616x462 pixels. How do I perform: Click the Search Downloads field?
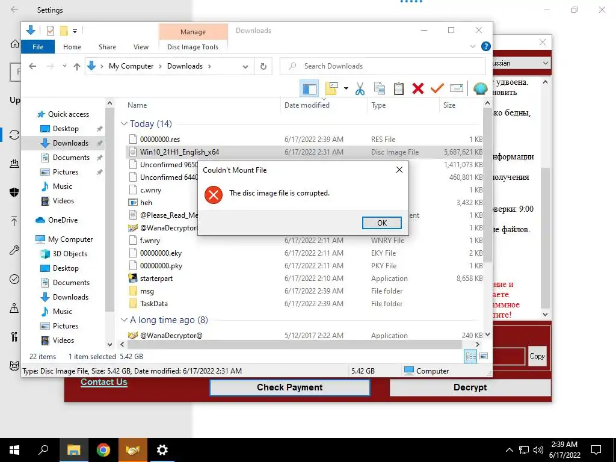click(x=382, y=66)
